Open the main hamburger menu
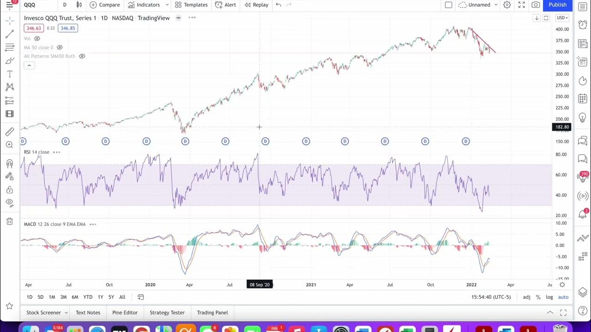This screenshot has width=591, height=332. click(9, 5)
